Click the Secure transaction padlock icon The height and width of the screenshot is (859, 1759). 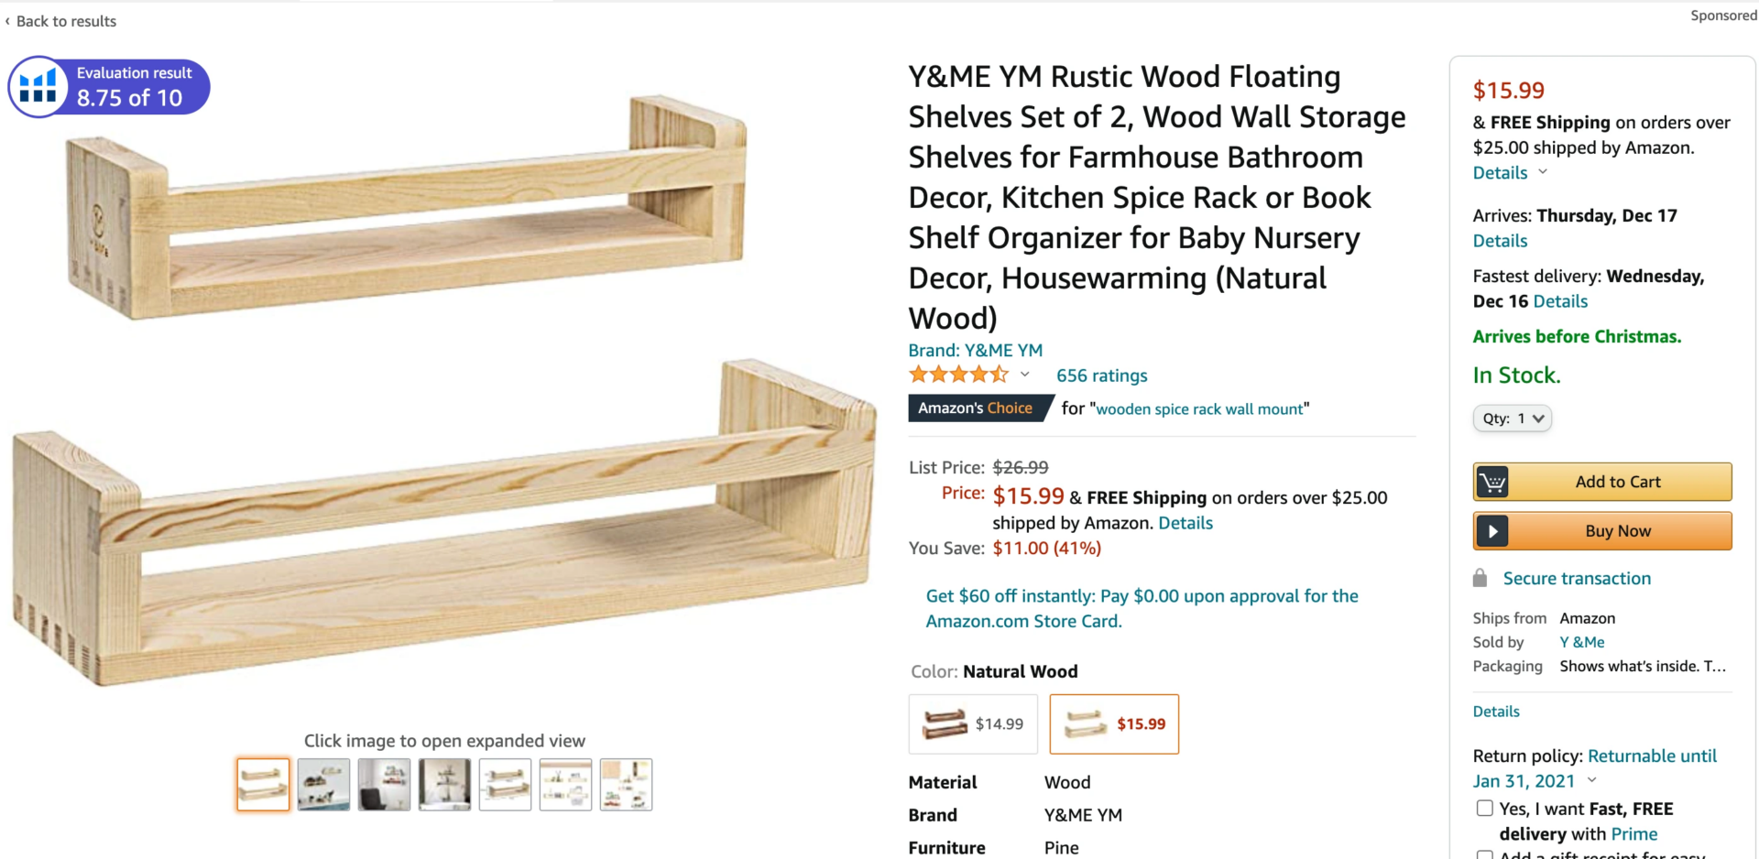click(1480, 578)
